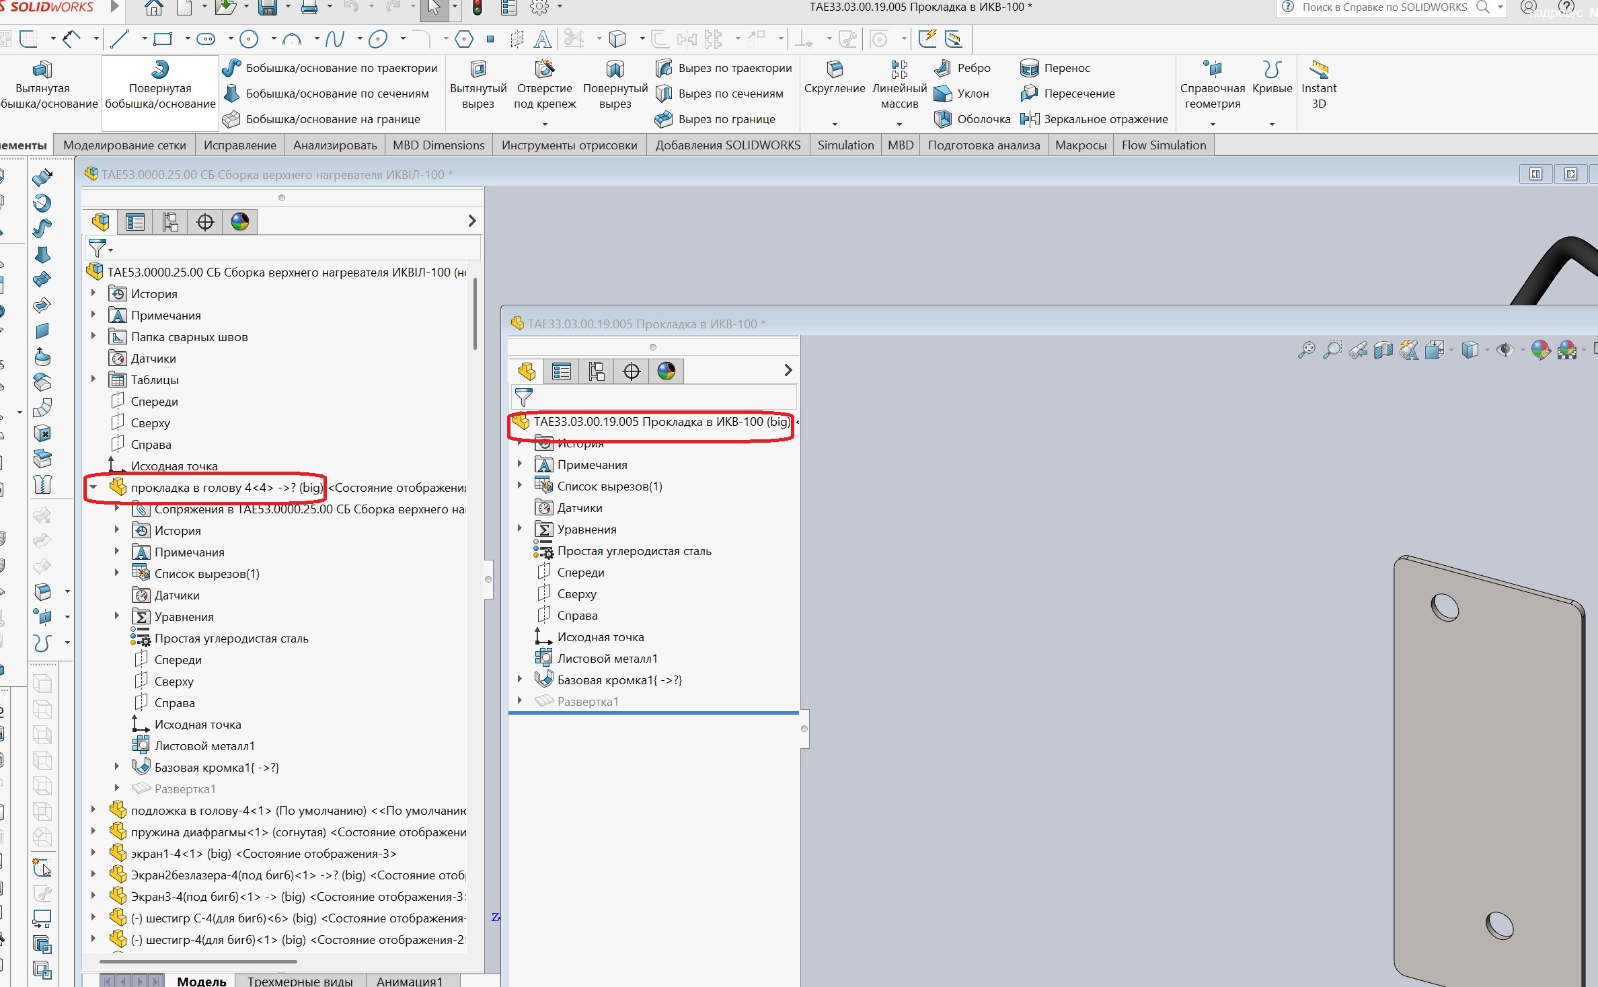Click the Rib tool (Ребро)
This screenshot has width=1598, height=987.
962,68
